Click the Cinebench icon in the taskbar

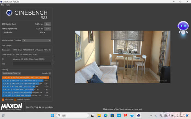[x=139, y=115]
